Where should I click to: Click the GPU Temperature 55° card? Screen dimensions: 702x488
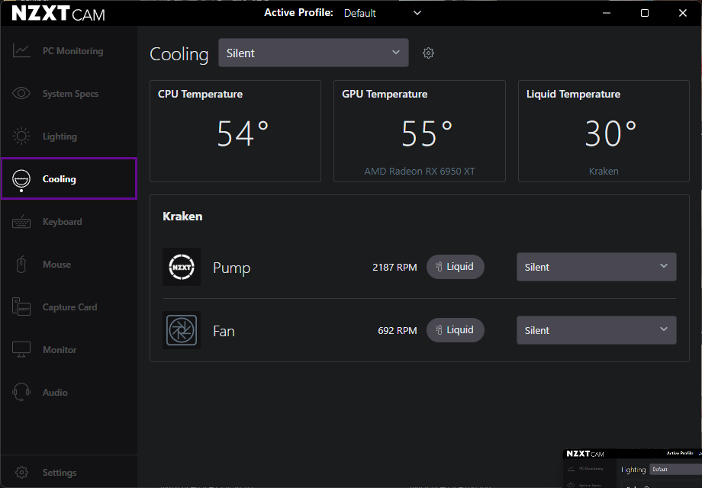point(420,131)
